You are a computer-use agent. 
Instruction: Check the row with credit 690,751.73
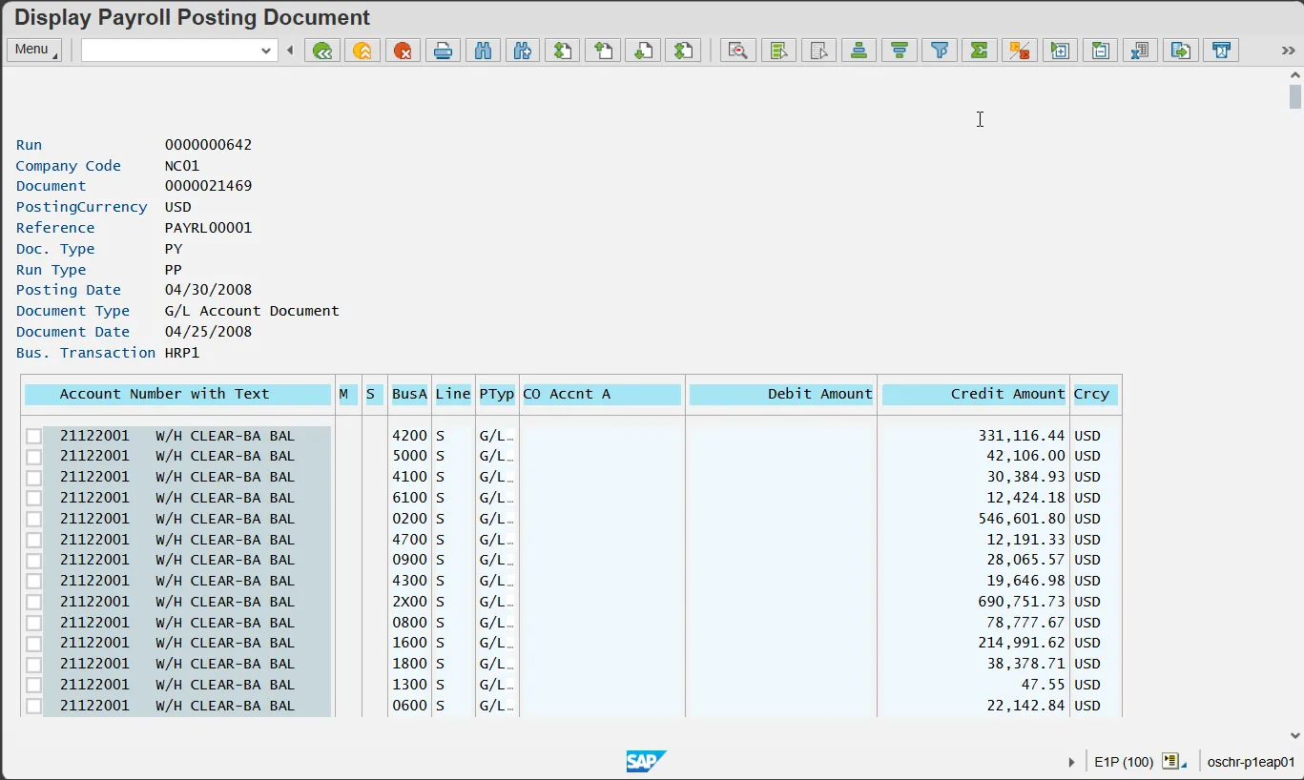pyautogui.click(x=33, y=602)
